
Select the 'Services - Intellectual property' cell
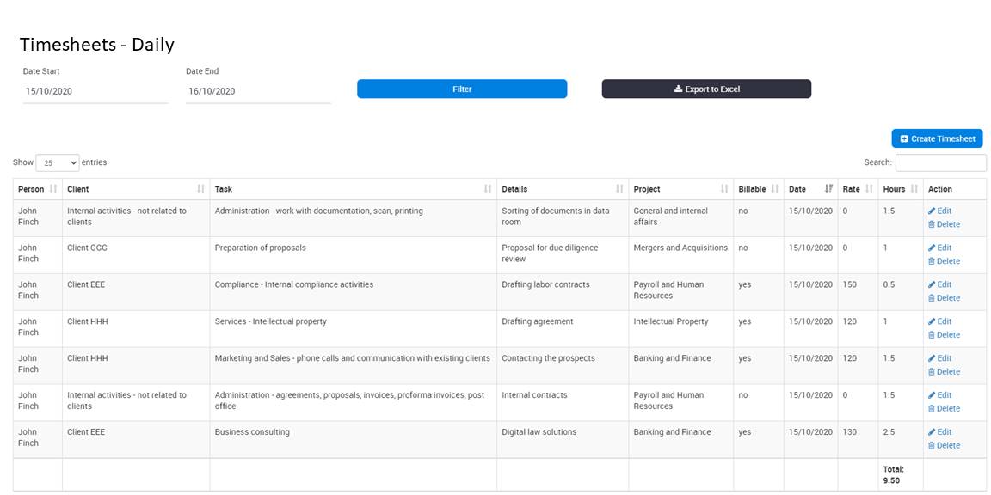tap(354, 329)
